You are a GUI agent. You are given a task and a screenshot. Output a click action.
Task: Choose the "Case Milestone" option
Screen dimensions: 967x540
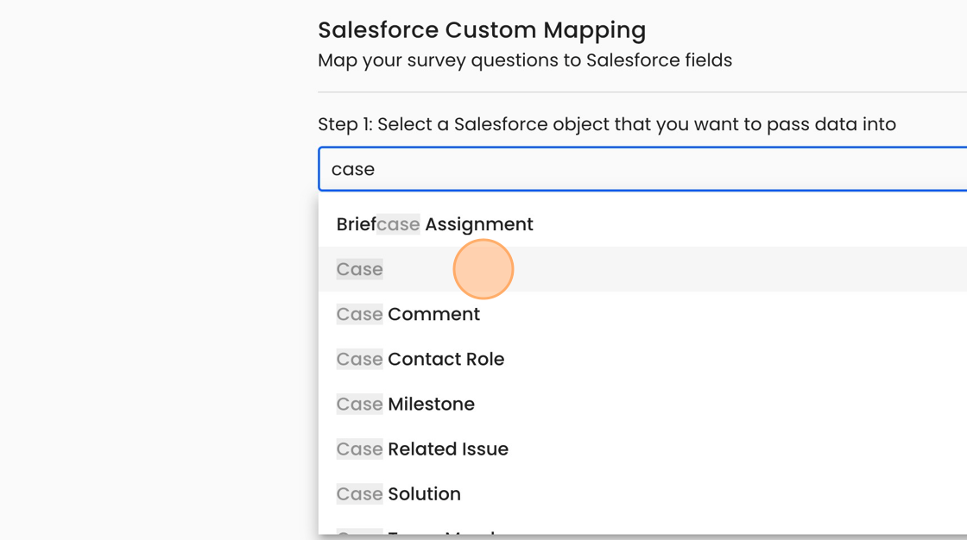coord(405,404)
